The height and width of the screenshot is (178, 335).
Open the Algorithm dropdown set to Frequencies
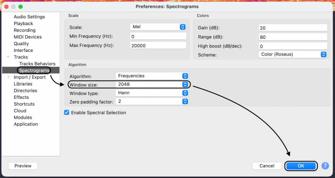click(x=152, y=76)
